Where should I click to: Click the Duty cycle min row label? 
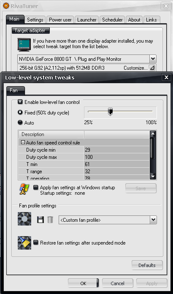pos(41,150)
